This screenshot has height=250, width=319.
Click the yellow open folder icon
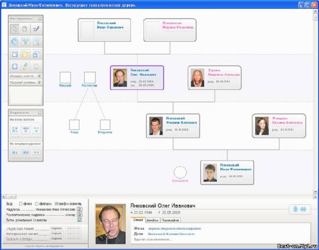26,54
